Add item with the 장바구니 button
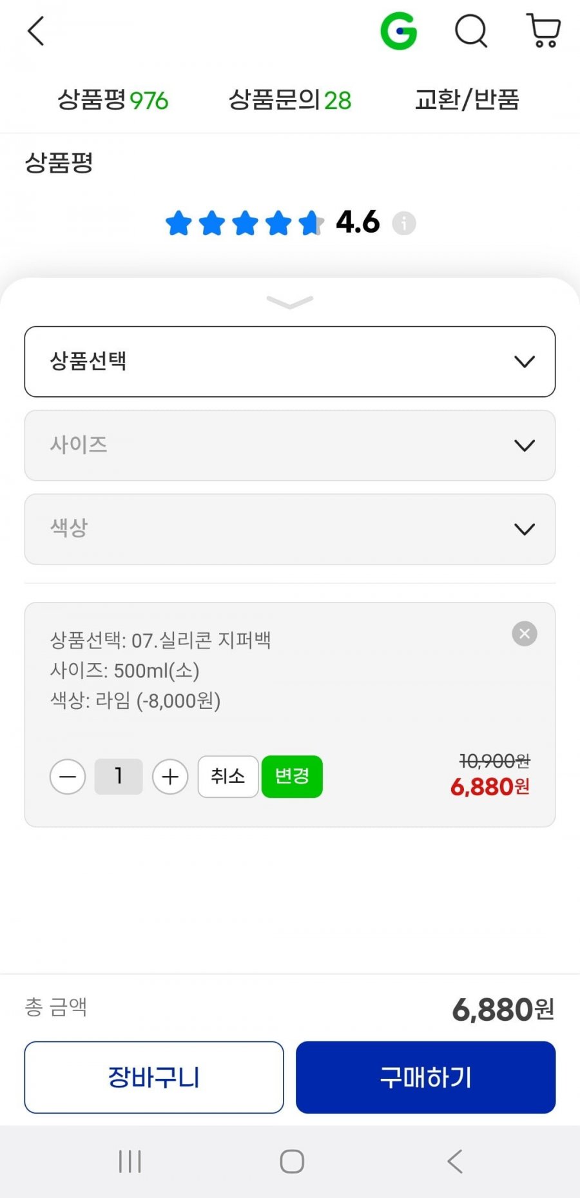 pos(154,1077)
